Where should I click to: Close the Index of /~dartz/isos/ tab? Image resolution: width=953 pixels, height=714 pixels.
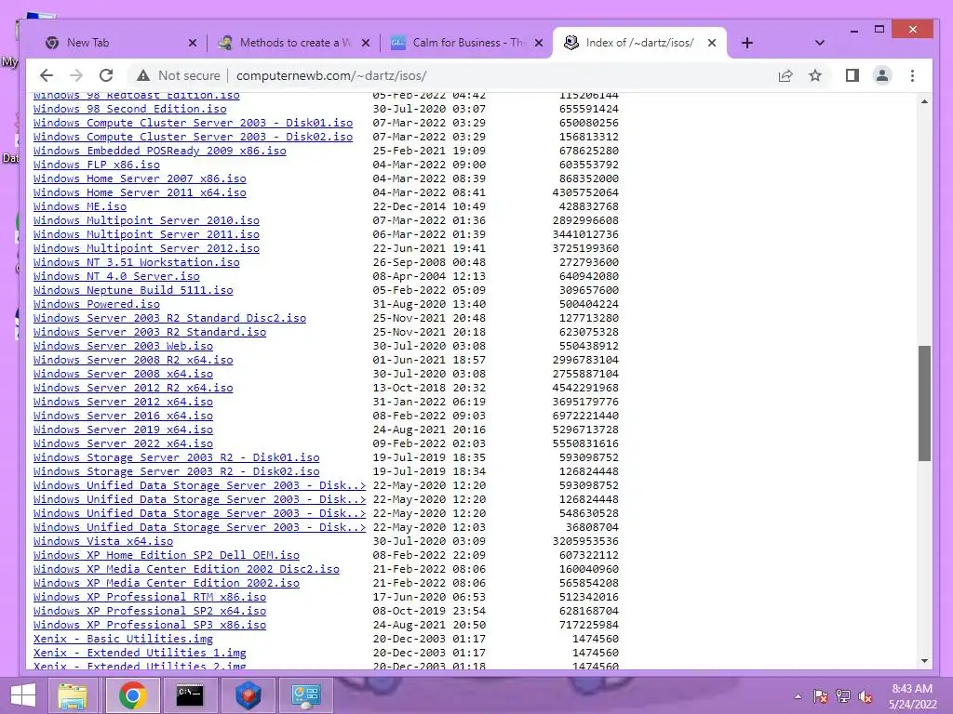712,43
